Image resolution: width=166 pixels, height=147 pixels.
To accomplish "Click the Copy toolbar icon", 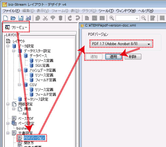I will (x=38, y=18).
